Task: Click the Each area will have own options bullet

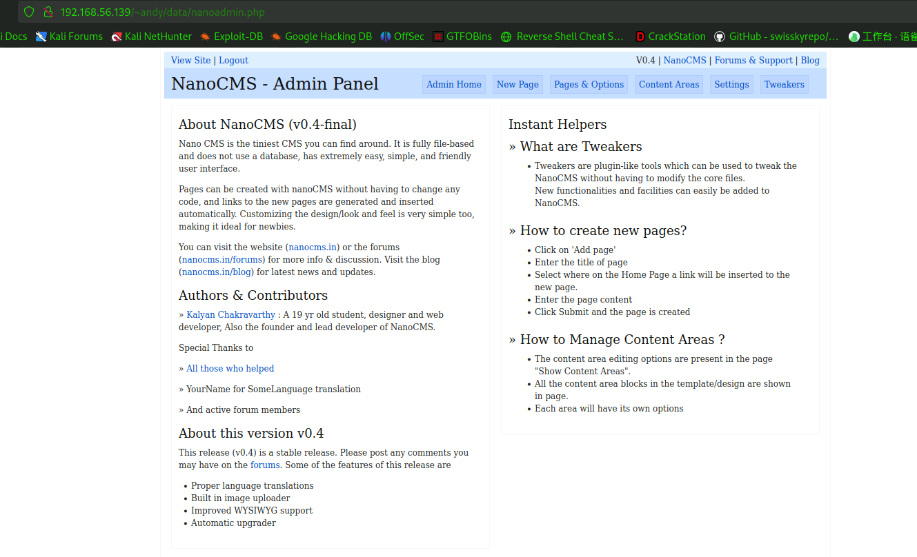Action: click(x=609, y=408)
